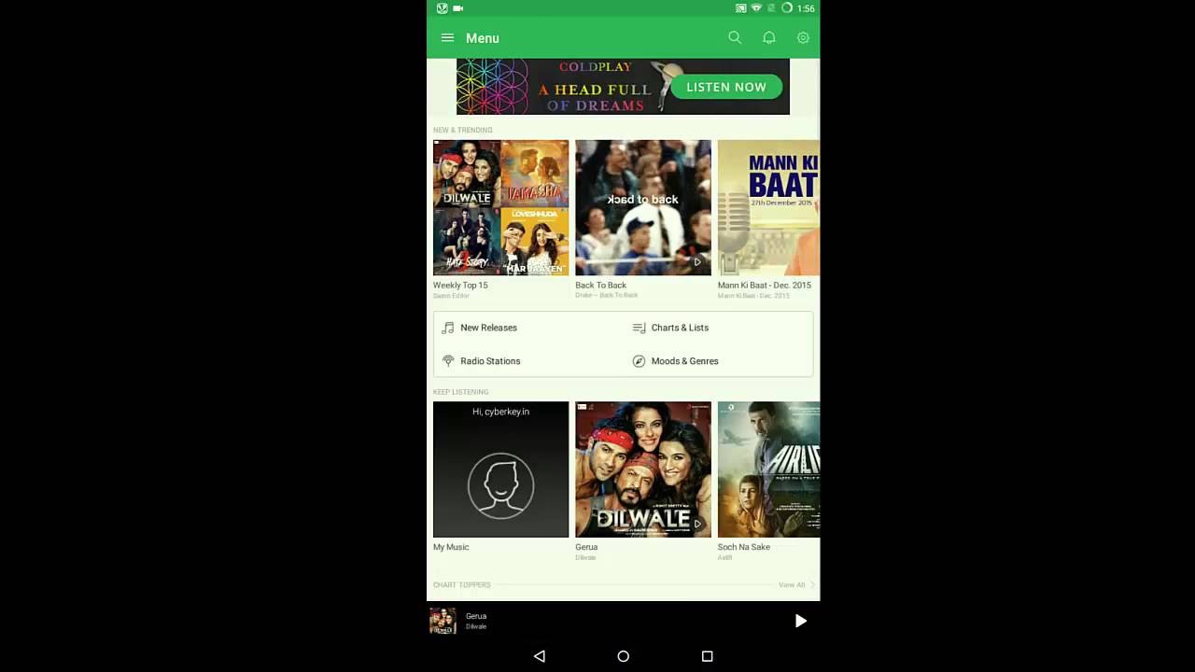1195x672 pixels.
Task: Click Listen Now on Coldplay banner
Action: tap(726, 87)
